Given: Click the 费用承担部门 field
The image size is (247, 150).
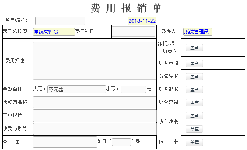Looking at the screenshot, I should (x=54, y=32).
